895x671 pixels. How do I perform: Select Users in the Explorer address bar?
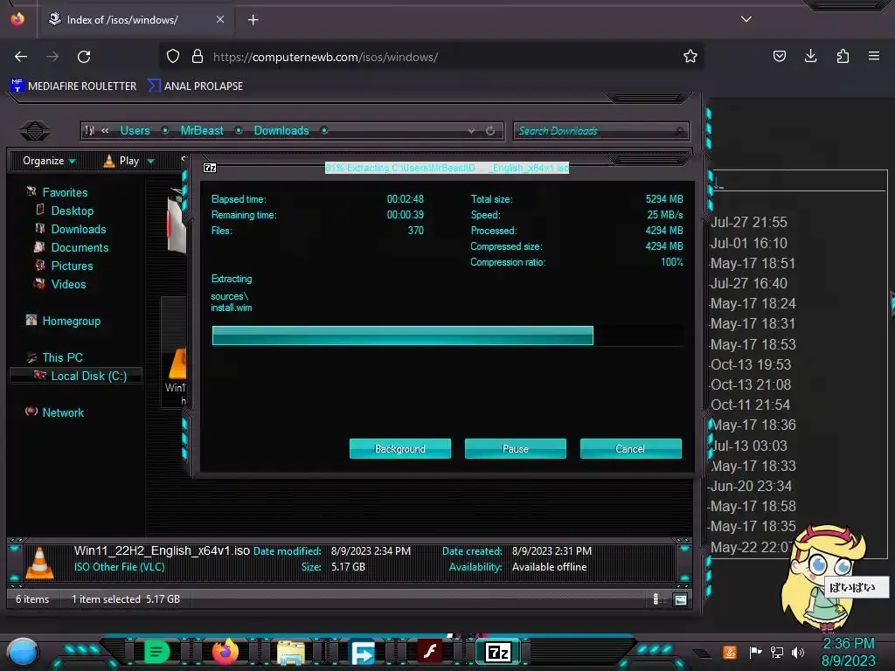pyautogui.click(x=135, y=131)
